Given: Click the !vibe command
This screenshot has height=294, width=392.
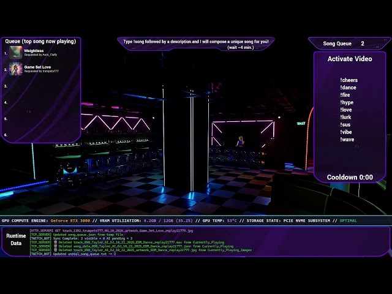Looking at the screenshot, I should coord(345,132).
